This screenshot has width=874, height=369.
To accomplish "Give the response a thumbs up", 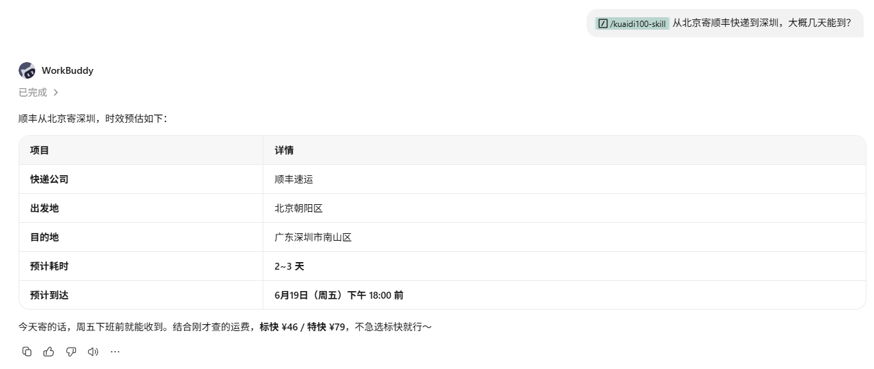I will point(49,352).
